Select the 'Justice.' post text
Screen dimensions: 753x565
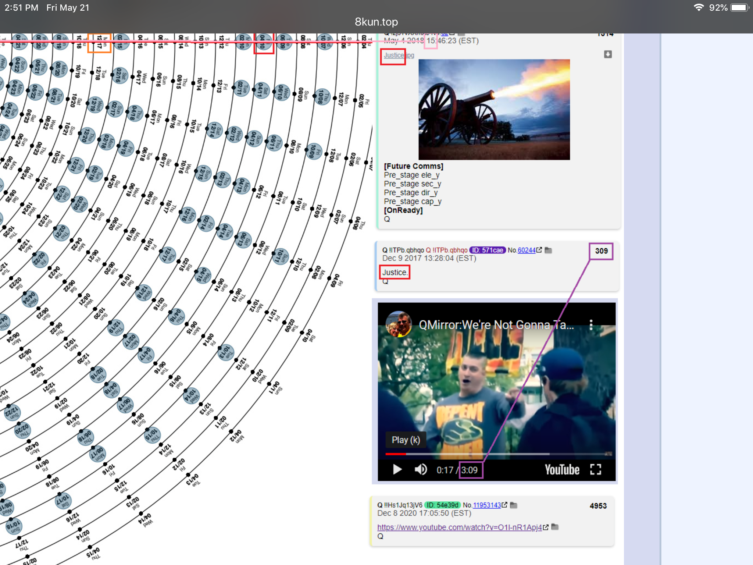(395, 273)
